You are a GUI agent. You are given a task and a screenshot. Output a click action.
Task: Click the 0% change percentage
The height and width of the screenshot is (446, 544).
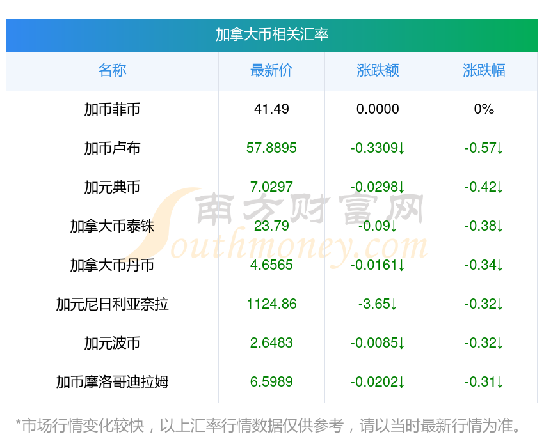tap(484, 109)
